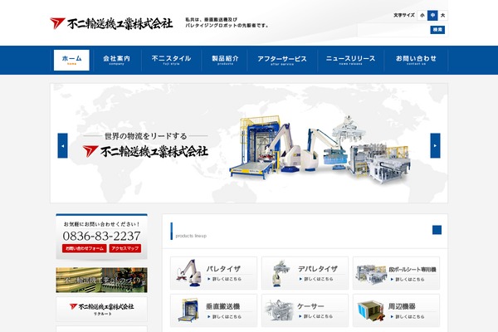498x332 pixels.
Task: Click the 周辺機器 equipment thumbnail icon
Action: click(371, 310)
